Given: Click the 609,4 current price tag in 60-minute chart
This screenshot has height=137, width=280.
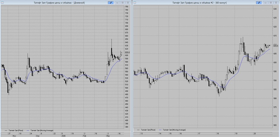Looking at the screenshot, I should [x=276, y=45].
